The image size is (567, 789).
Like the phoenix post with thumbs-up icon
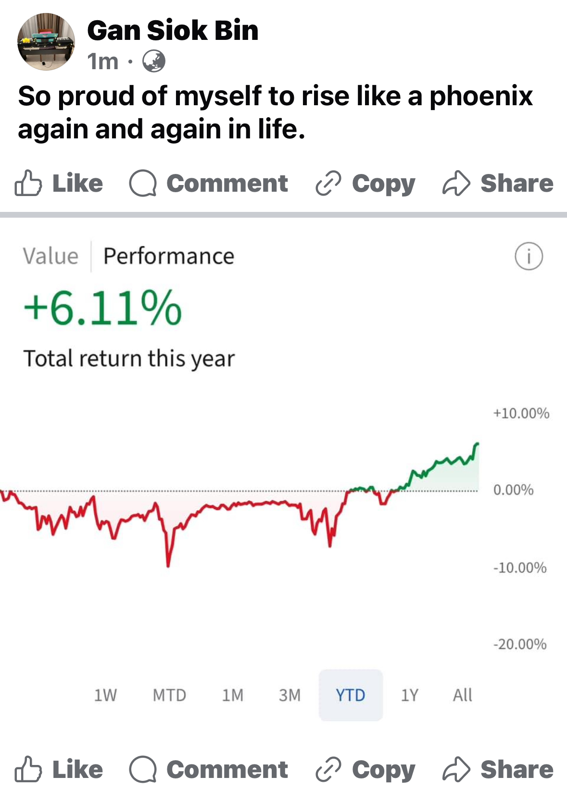tap(28, 183)
